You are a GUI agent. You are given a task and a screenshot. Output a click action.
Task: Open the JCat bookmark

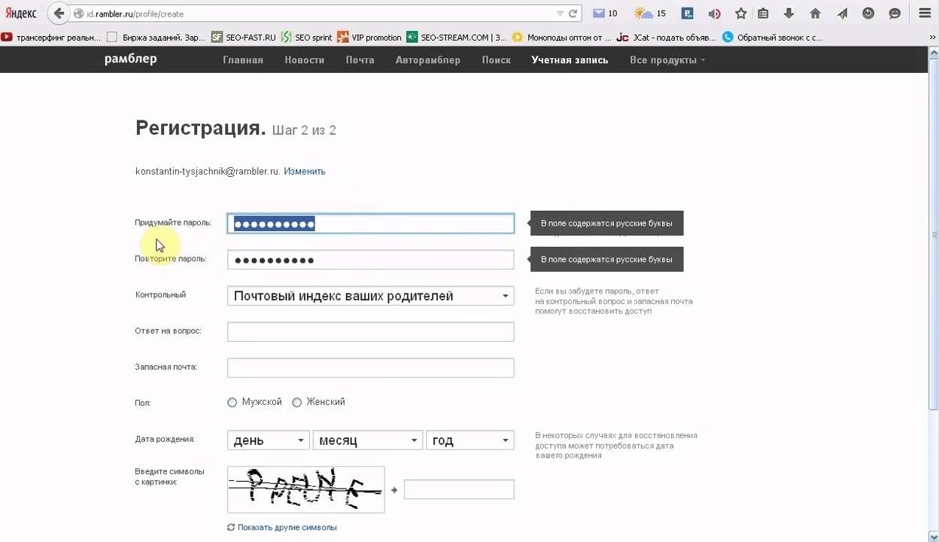click(x=667, y=37)
